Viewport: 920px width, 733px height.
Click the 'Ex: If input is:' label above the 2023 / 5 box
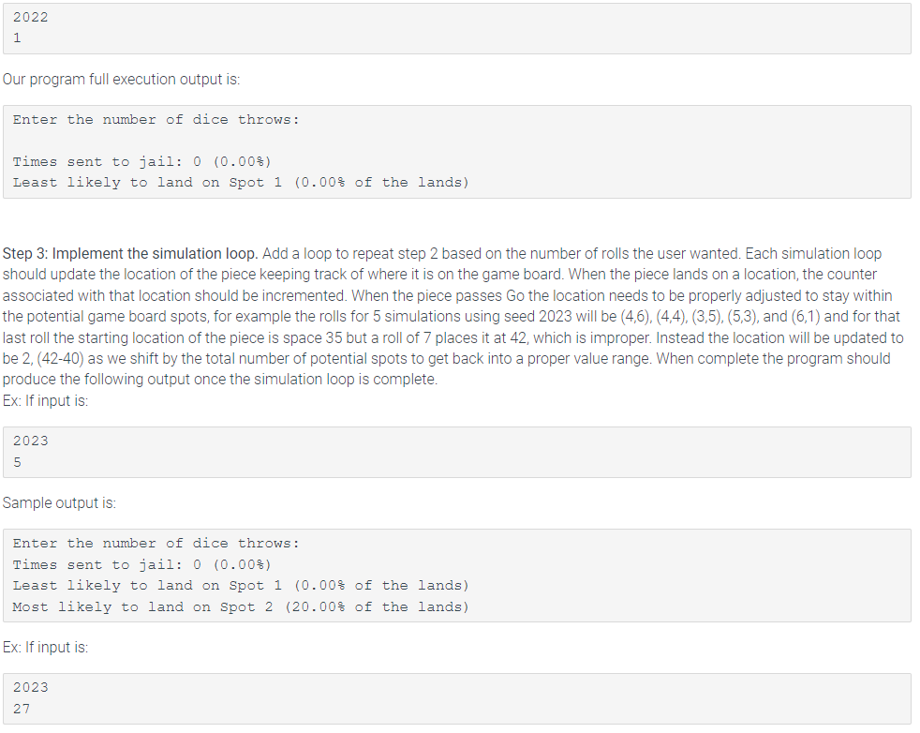click(45, 401)
